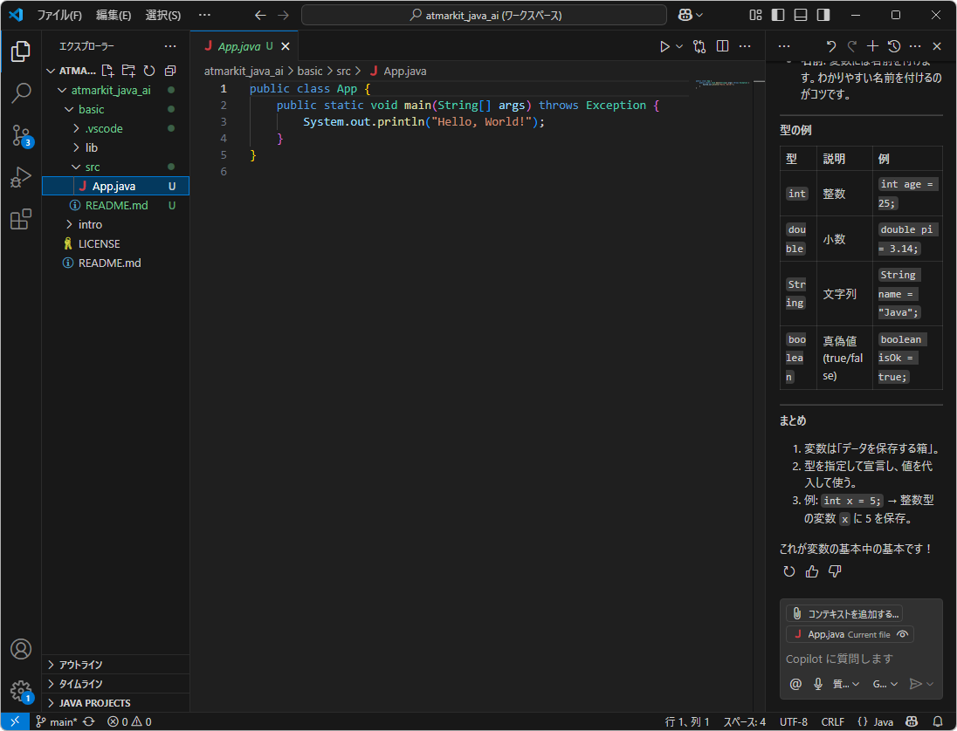
Task: Regenerate Copilot's response with the refresh button
Action: [x=788, y=570]
